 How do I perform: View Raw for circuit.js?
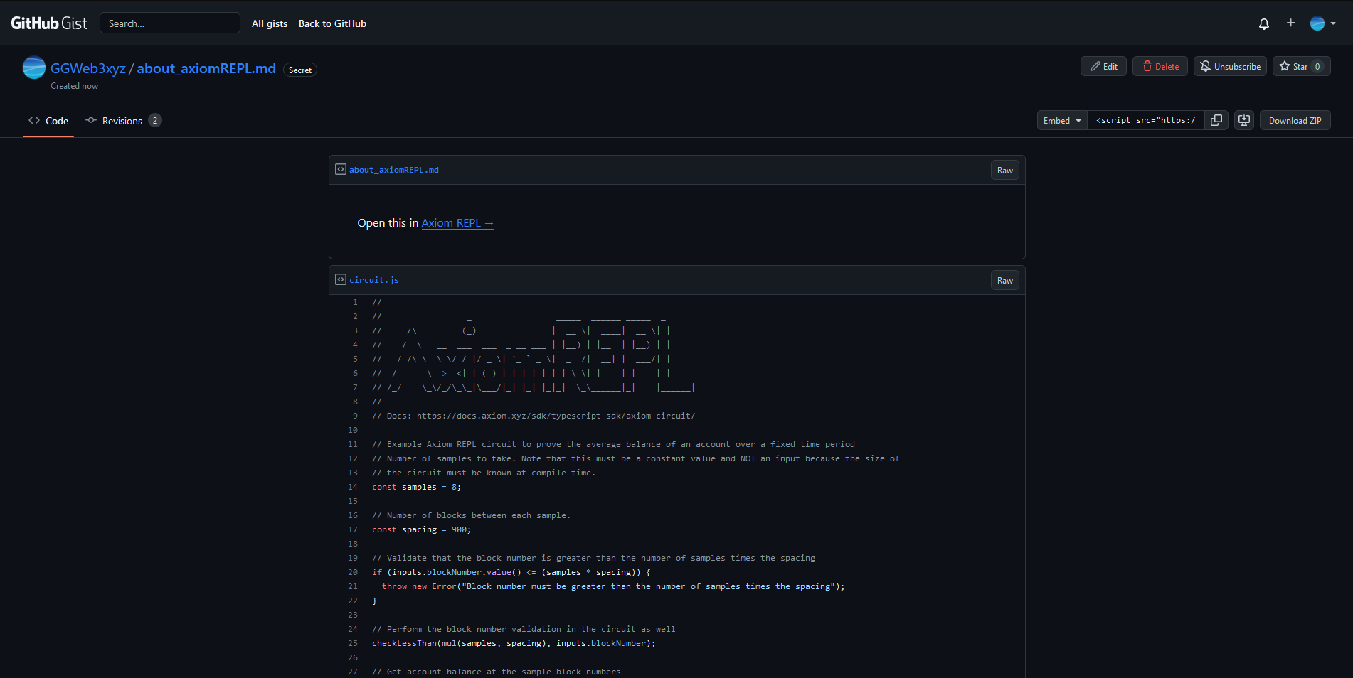pyautogui.click(x=1004, y=280)
